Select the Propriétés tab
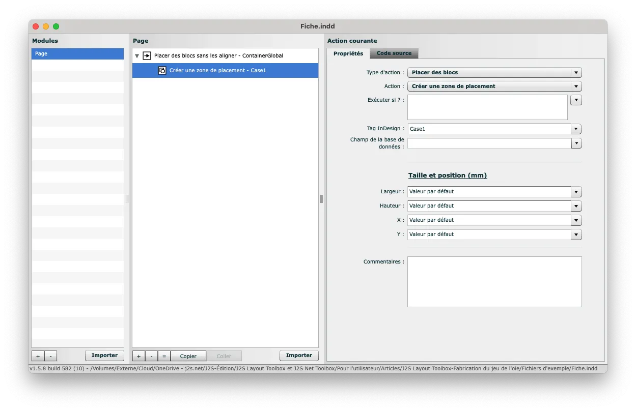Screen dimensions: 636x411 pyautogui.click(x=348, y=53)
